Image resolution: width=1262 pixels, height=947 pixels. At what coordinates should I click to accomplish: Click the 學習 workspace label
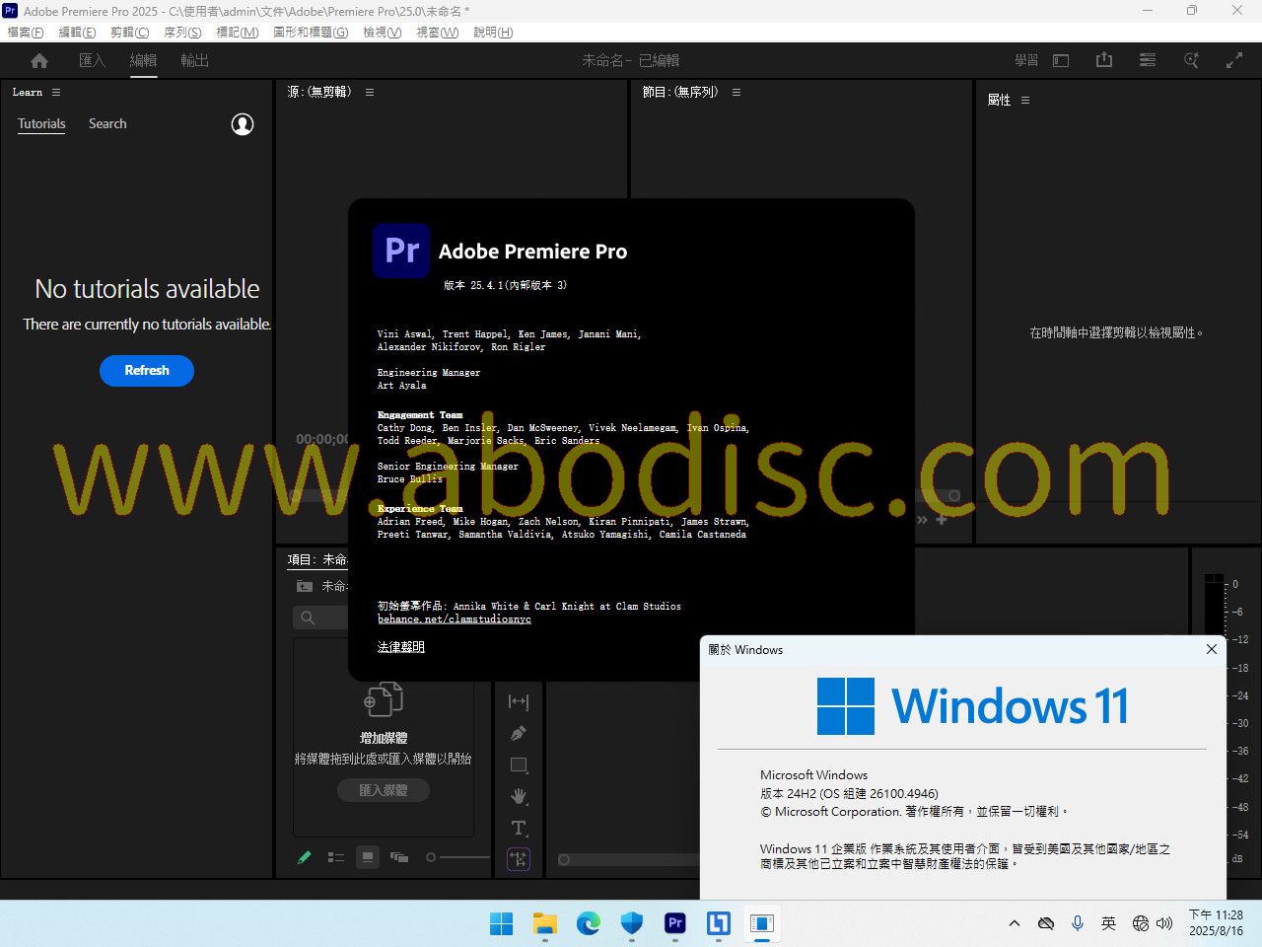click(x=1026, y=60)
